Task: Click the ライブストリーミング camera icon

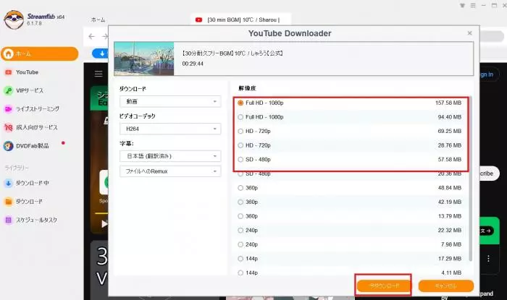Action: pyautogui.click(x=9, y=109)
